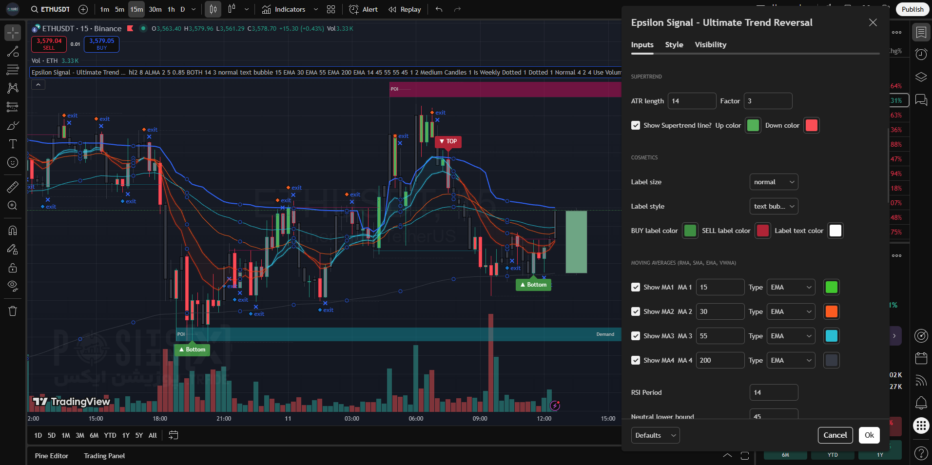932x465 pixels.
Task: Select the text annotation tool
Action: pos(13,144)
